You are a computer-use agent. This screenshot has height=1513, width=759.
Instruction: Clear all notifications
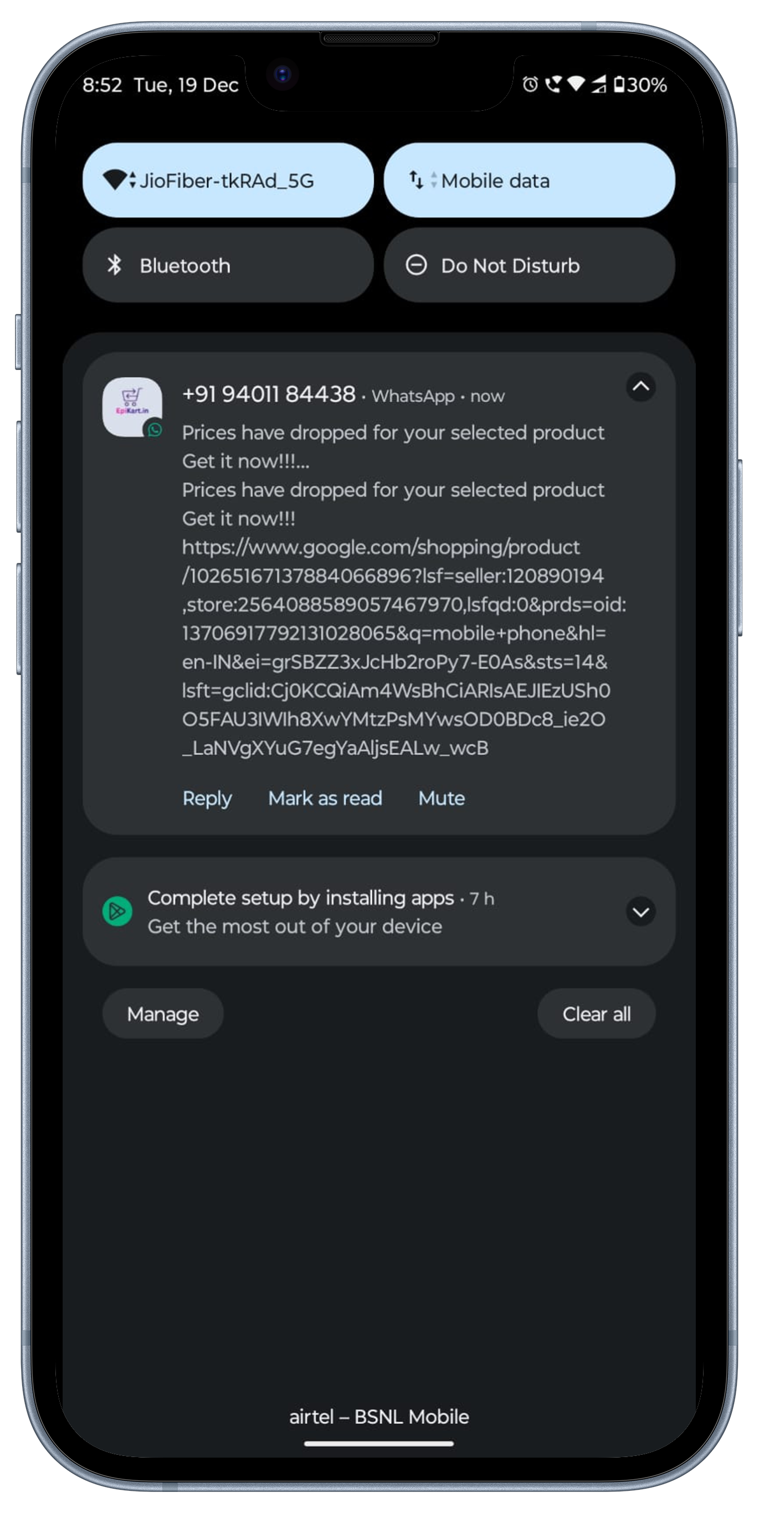[x=596, y=1014]
